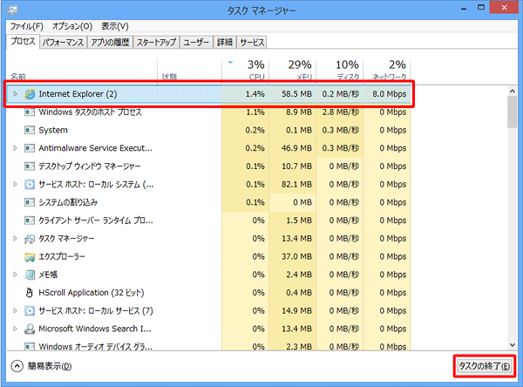This screenshot has height=387, width=523.
Task: Click the 82.1 MB memory value
Action: point(296,184)
